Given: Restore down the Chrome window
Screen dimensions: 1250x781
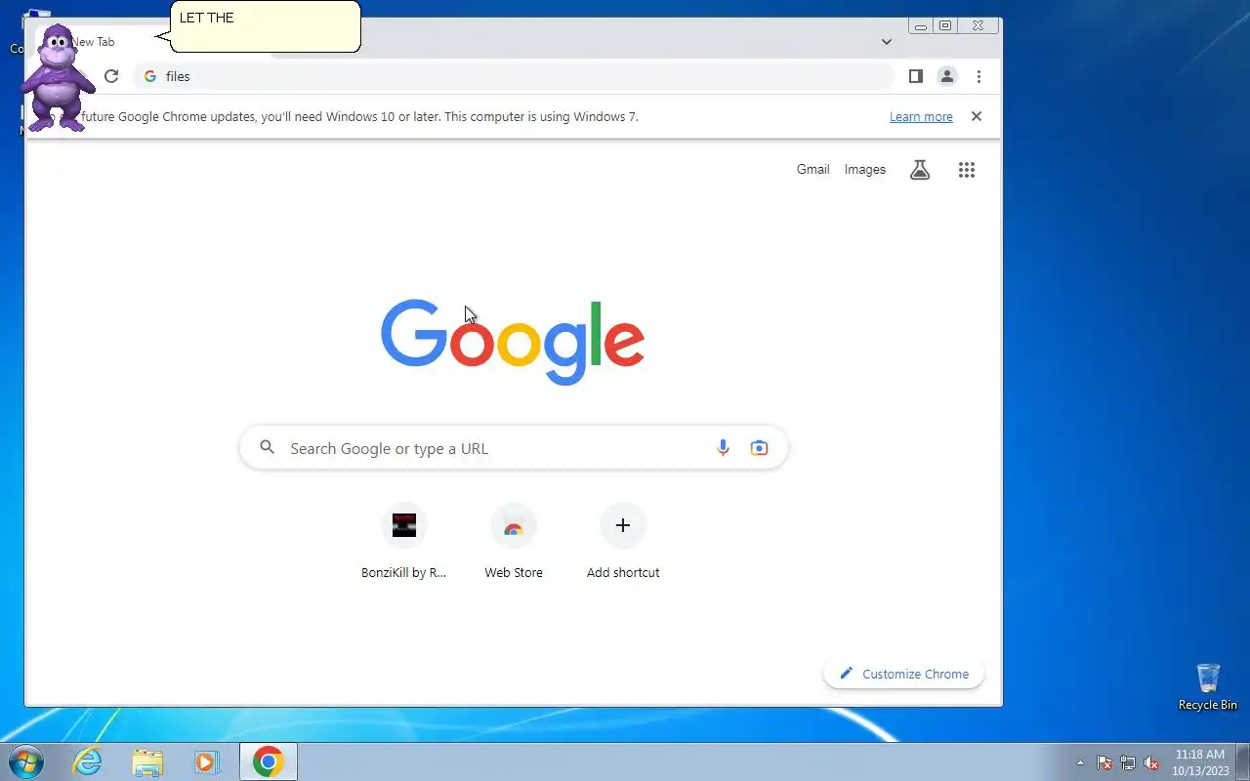Looking at the screenshot, I should [x=945, y=26].
